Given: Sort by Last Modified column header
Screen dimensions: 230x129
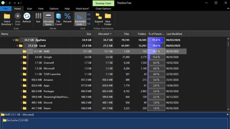Looking at the screenshot, I should click(x=176, y=34).
